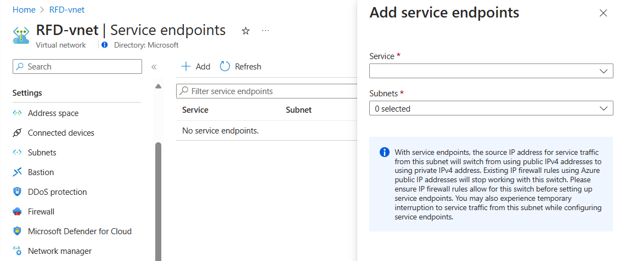Image resolution: width=620 pixels, height=261 pixels.
Task: Click the DDoS protection shield icon
Action: (x=16, y=192)
